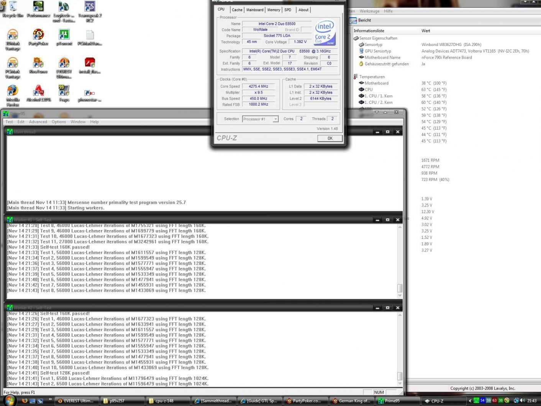Click the down arrow on the window behind CPU-Z
Image resolution: width=541 pixels, height=406 pixels.
coord(377,112)
